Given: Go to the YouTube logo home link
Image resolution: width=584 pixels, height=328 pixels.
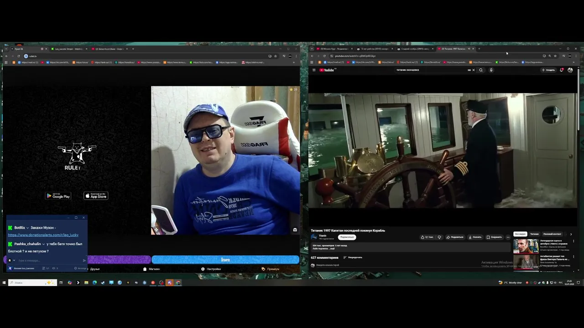Looking at the screenshot, I should coord(328,70).
